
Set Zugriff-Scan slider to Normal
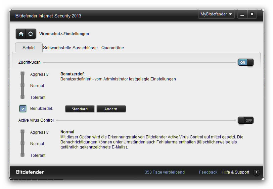click(x=22, y=85)
